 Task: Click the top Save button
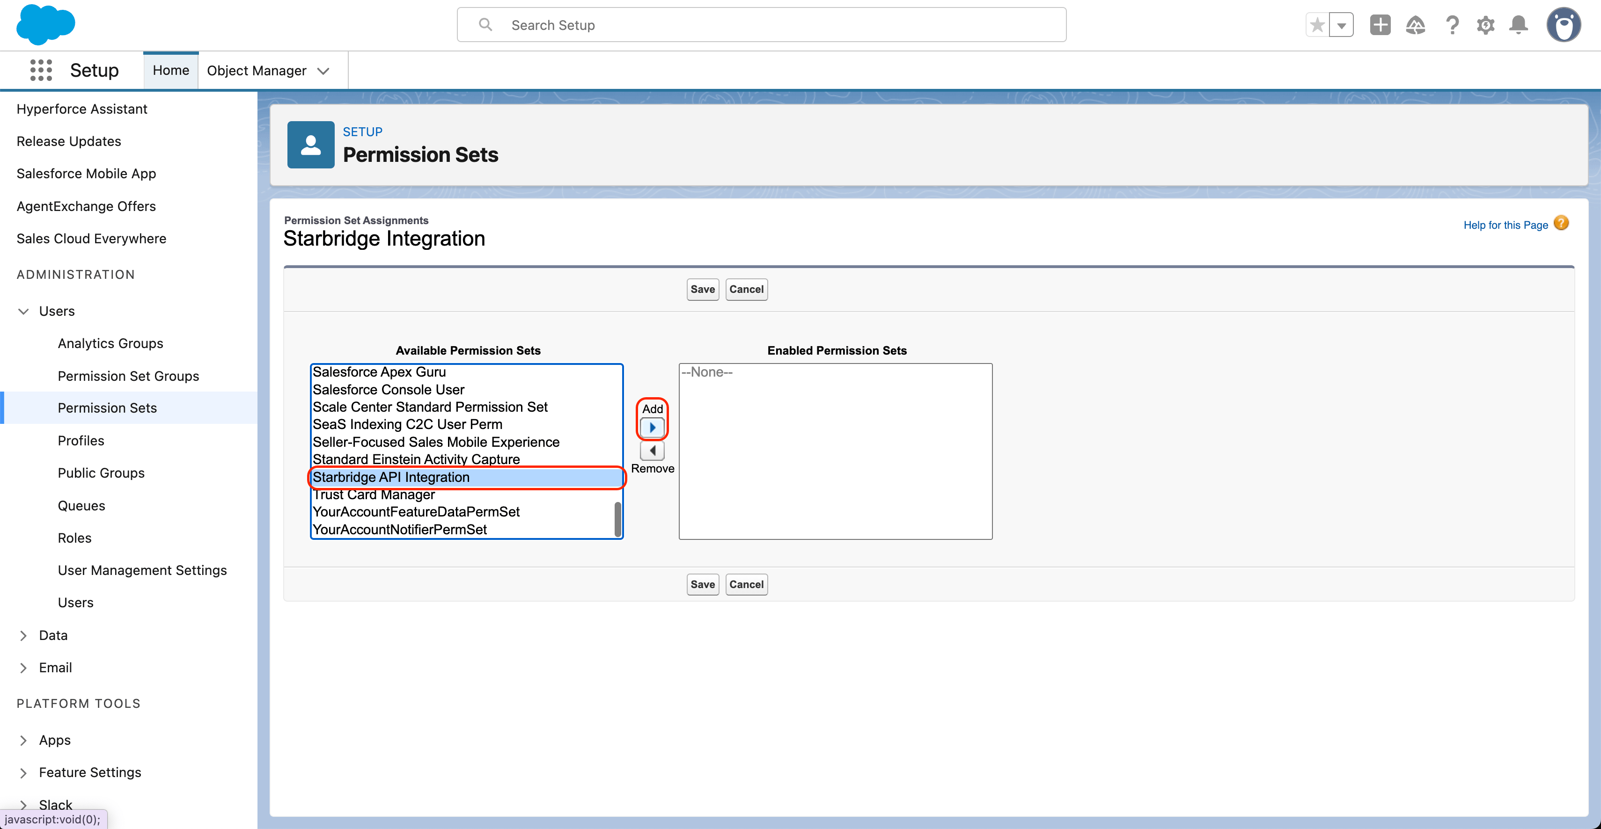click(x=702, y=290)
